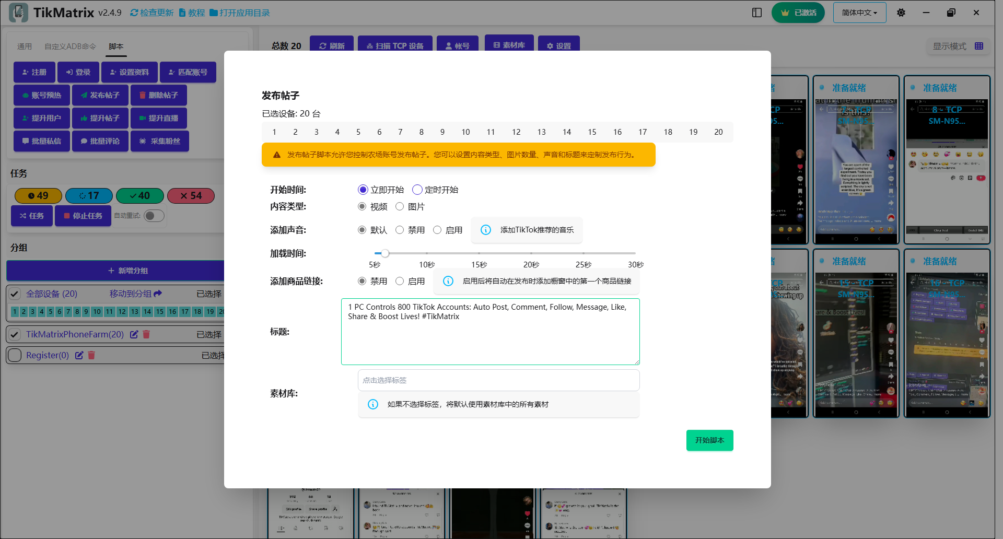
Task: Edit the Register(0) group pencil icon
Action: [x=79, y=355]
